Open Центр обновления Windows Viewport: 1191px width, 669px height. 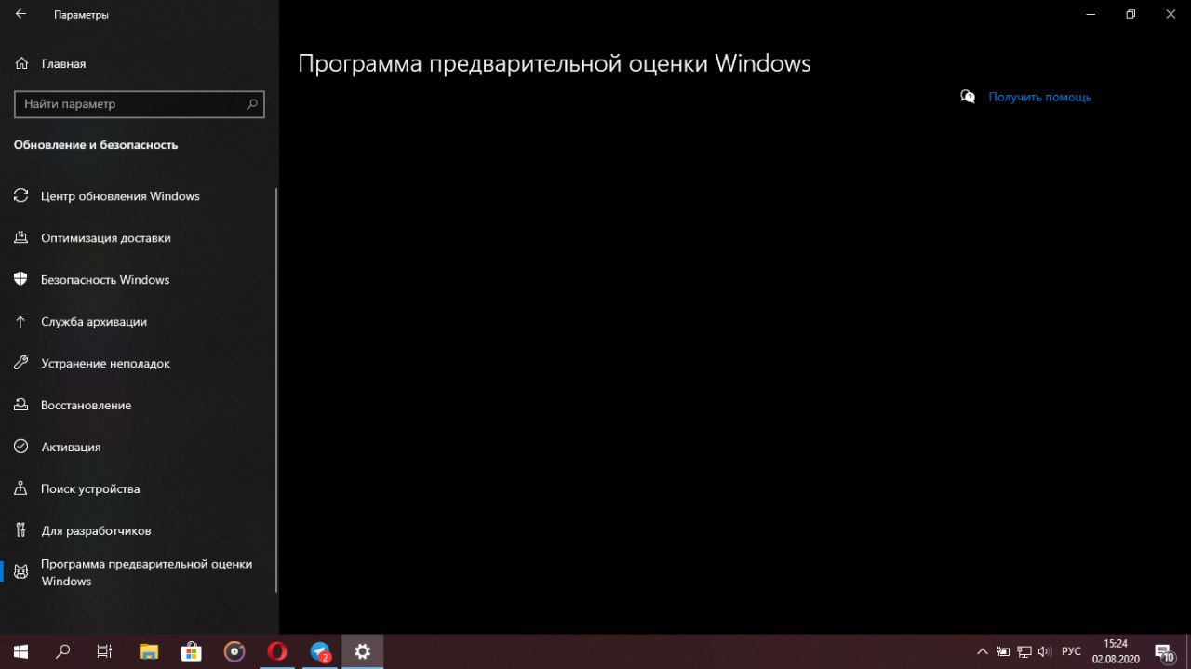coord(140,196)
